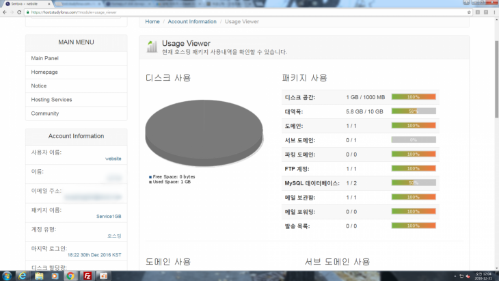
Task: Select Homepage from the main menu
Action: (44, 72)
